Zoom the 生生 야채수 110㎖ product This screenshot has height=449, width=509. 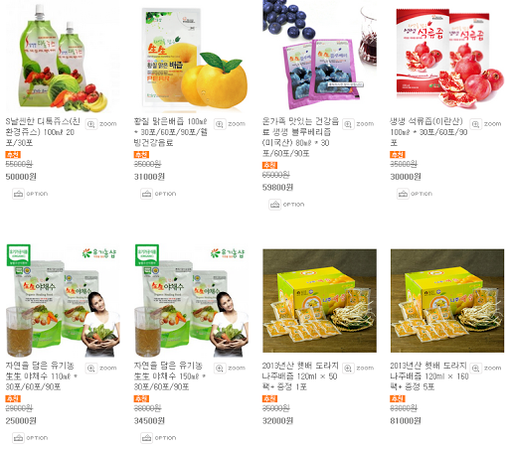(x=101, y=369)
